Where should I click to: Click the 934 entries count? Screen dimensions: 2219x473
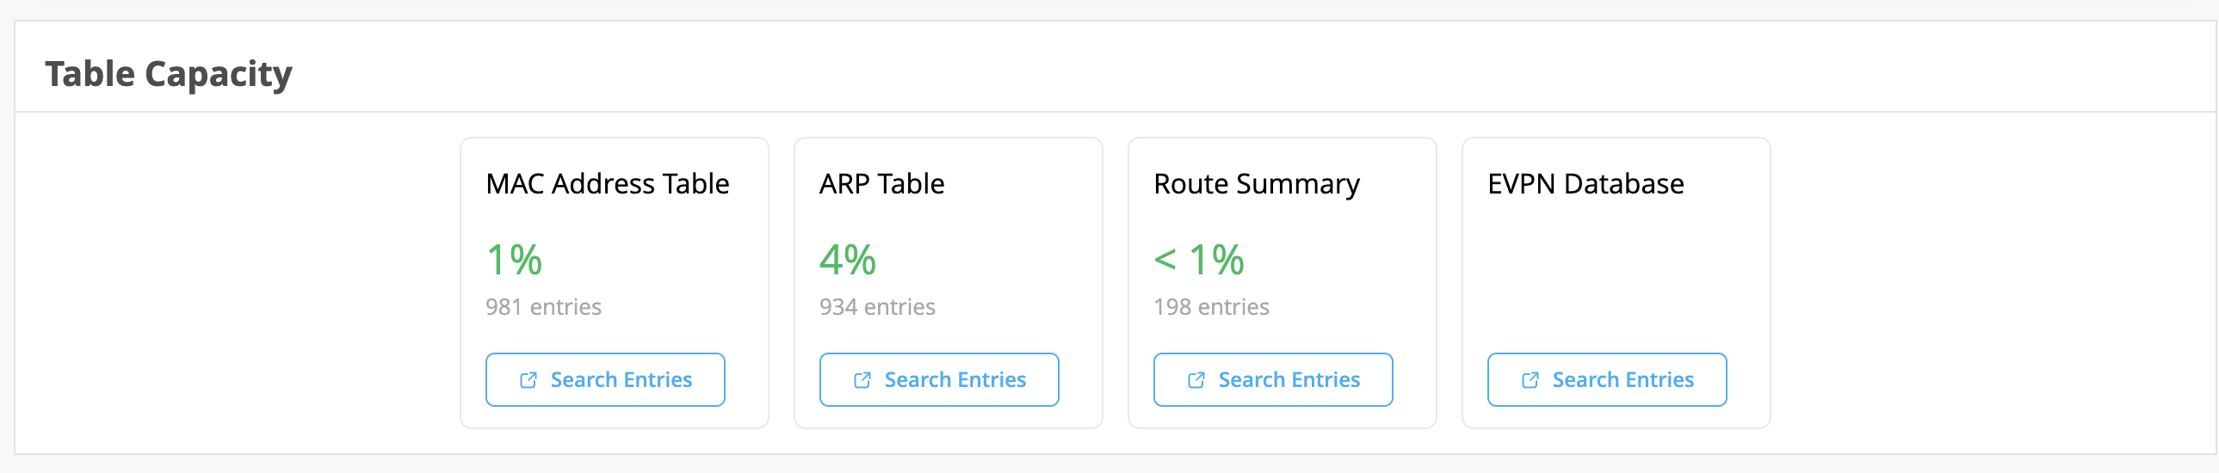tap(877, 307)
